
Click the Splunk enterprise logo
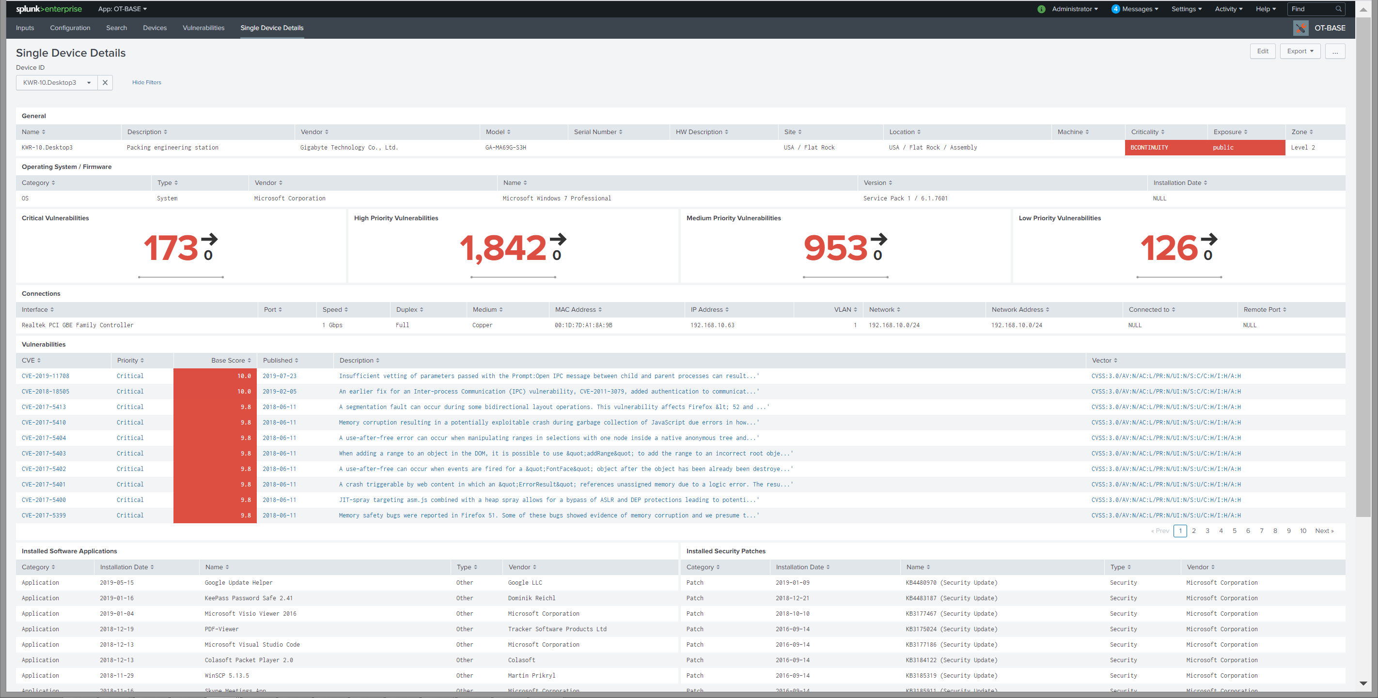click(48, 9)
